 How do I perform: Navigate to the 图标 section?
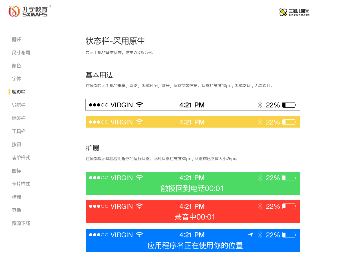pyautogui.click(x=16, y=171)
